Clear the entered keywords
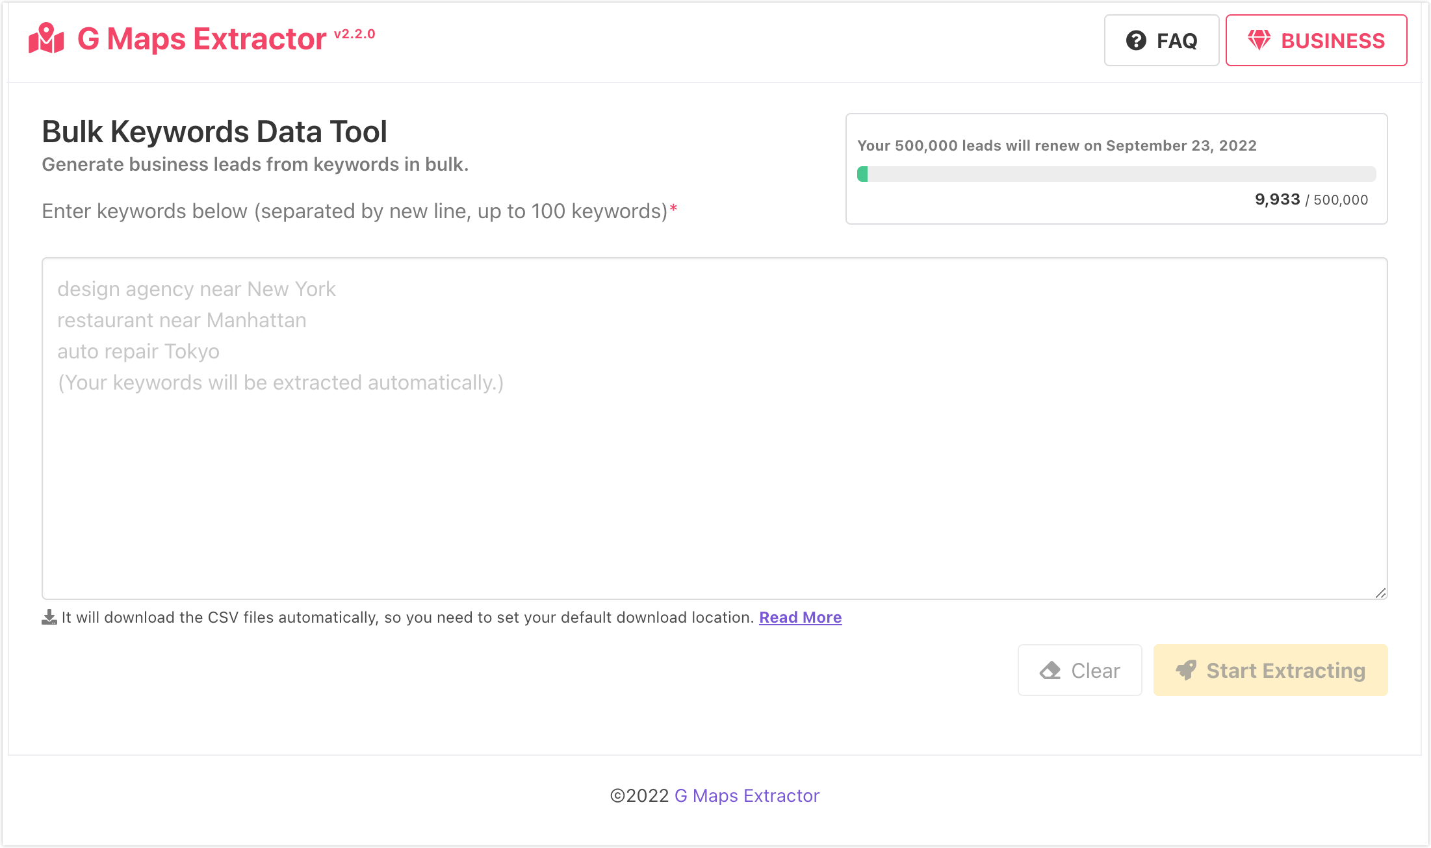Screen dimensions: 1431x848 point(1079,670)
